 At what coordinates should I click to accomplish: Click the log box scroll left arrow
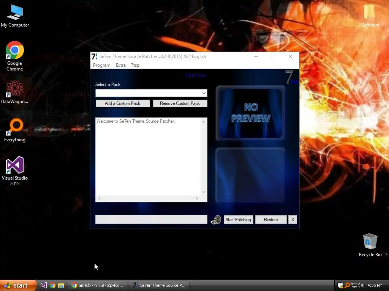point(99,198)
